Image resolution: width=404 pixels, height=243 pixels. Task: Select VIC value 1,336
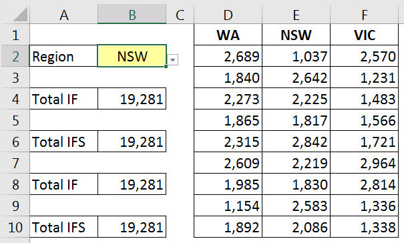point(365,206)
